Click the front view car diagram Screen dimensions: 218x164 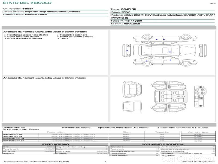(127, 51)
